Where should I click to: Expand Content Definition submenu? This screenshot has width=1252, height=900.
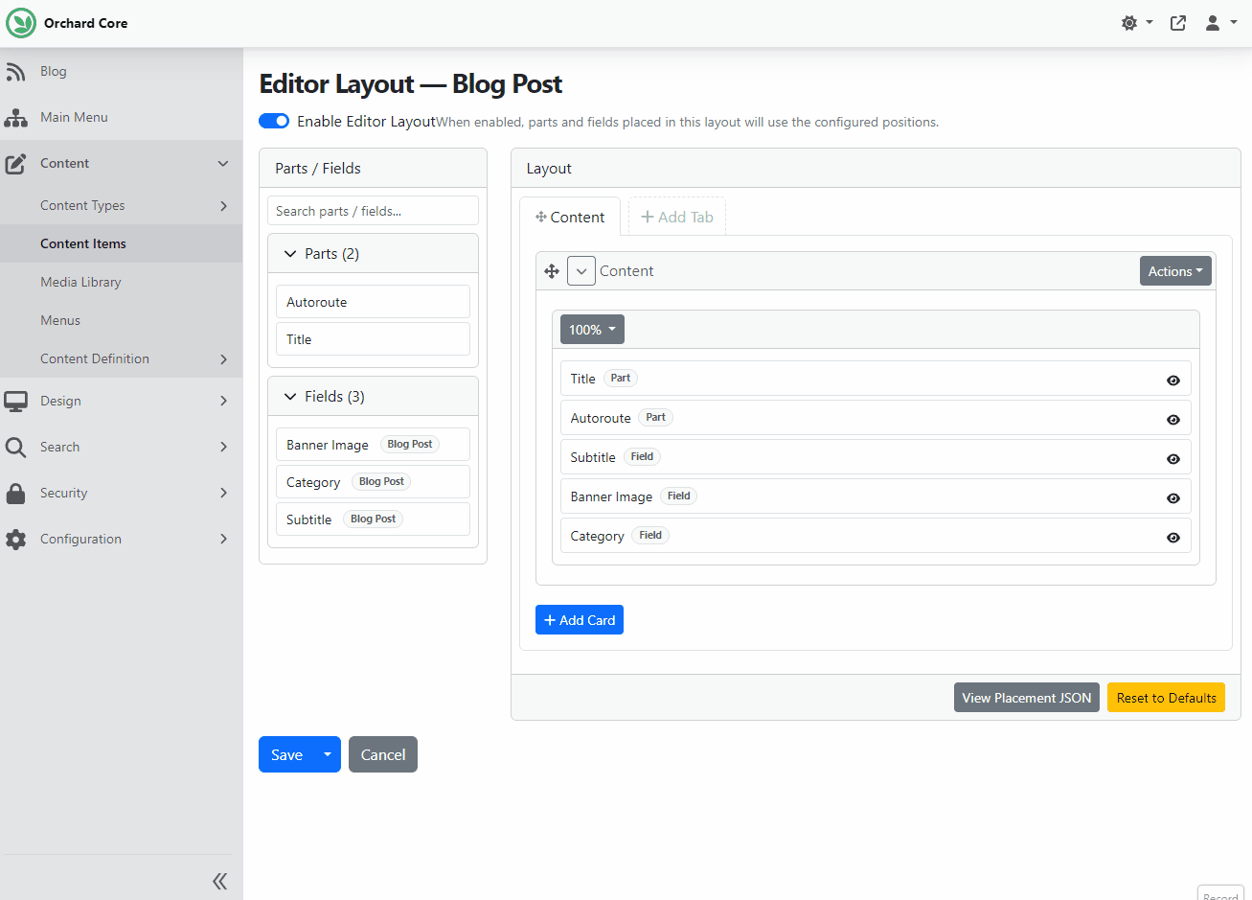(223, 359)
